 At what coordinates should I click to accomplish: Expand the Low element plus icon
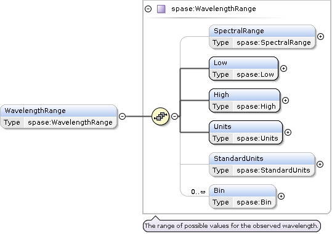(x=283, y=68)
